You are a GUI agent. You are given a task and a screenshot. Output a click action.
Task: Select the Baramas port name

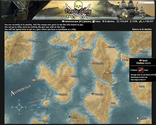click(x=31, y=60)
